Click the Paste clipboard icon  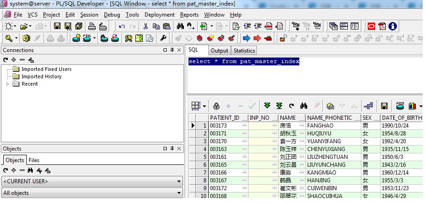tap(166, 26)
